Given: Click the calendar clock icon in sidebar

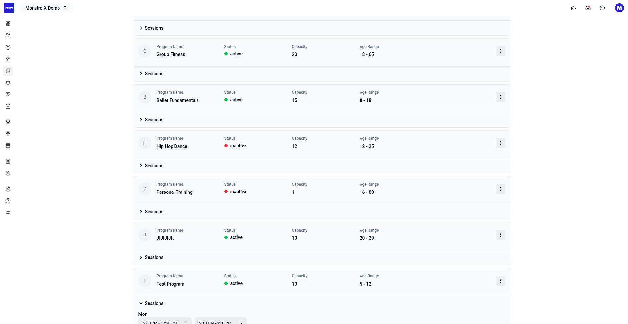Looking at the screenshot, I should pos(8,59).
